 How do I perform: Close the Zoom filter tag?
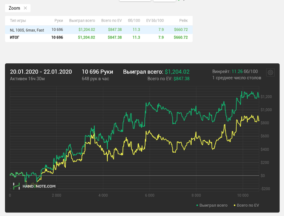pyautogui.click(x=25, y=8)
